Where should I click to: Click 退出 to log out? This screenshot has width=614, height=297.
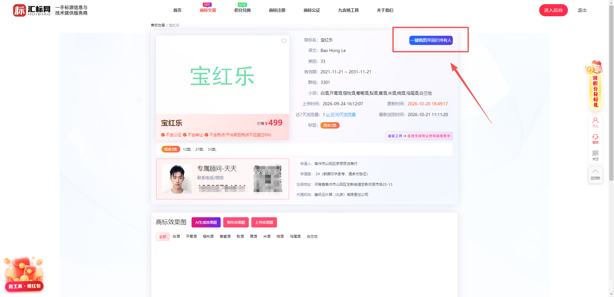point(582,10)
